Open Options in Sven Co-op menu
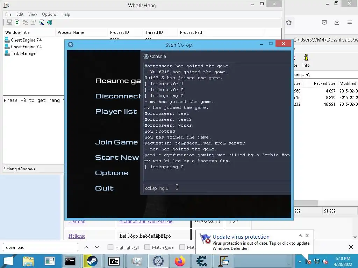 (x=112, y=173)
